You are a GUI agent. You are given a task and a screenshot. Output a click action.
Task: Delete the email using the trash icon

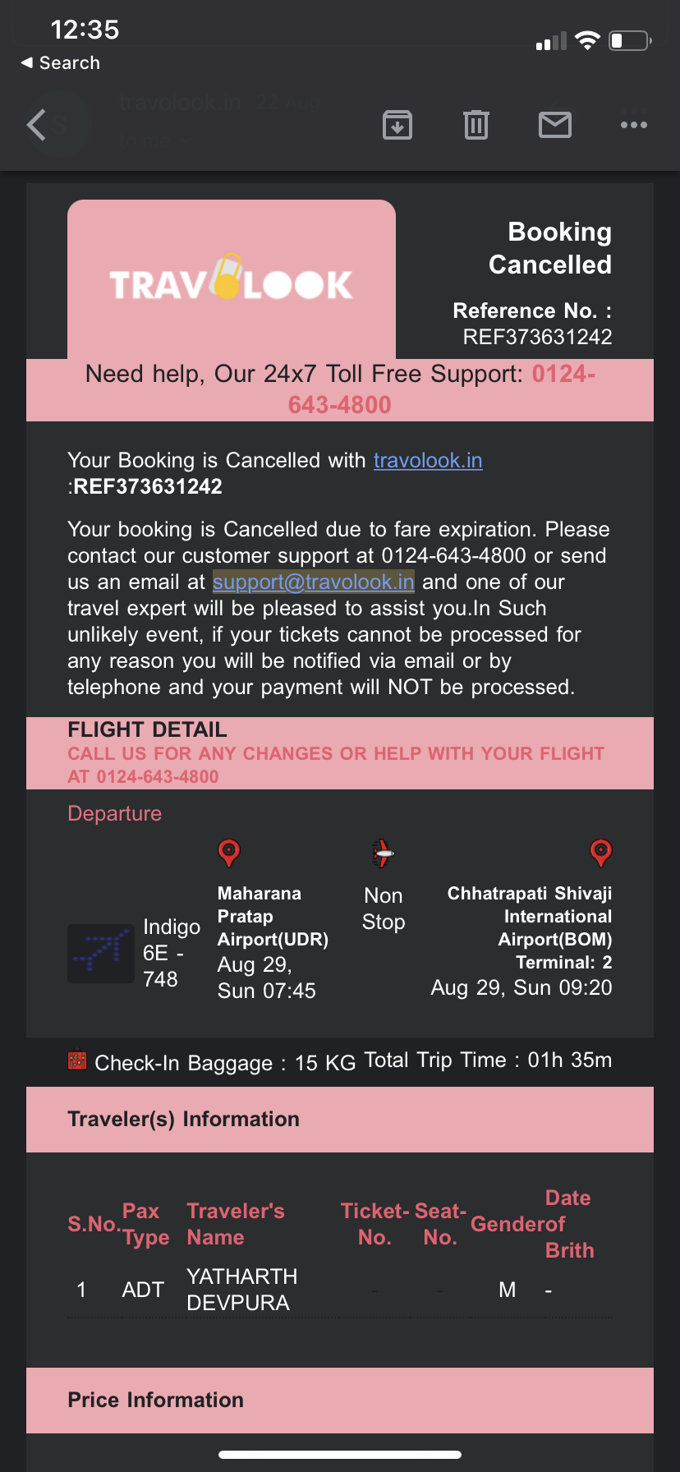(x=476, y=125)
